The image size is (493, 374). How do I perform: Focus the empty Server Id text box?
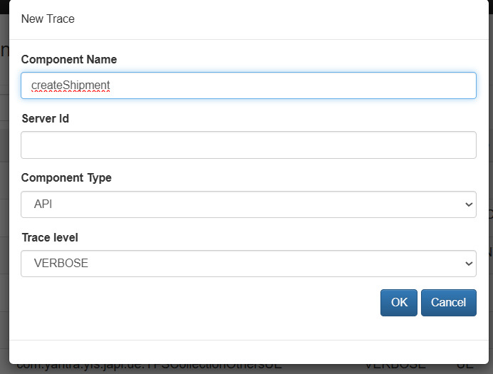click(248, 145)
